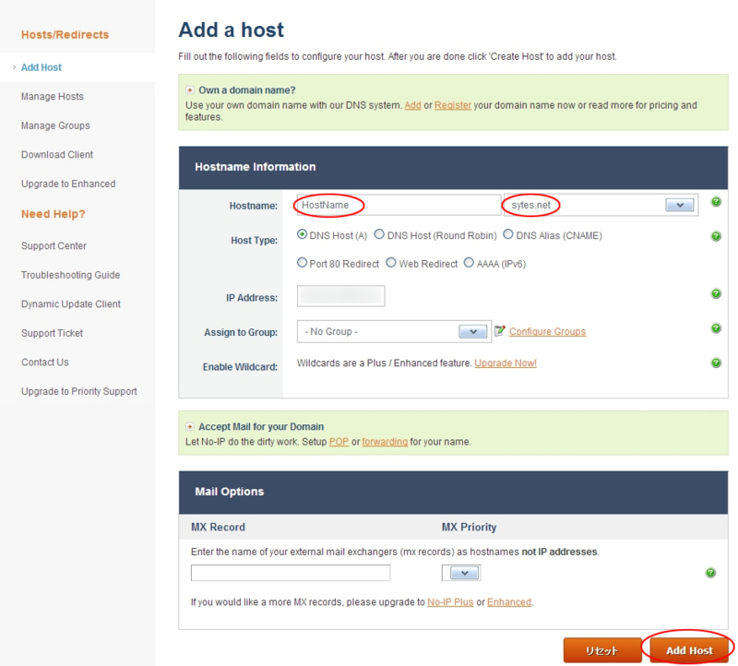Open the Configure Groups link
This screenshot has width=738, height=666.
coord(547,332)
